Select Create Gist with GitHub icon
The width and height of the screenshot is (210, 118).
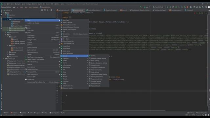point(43,79)
